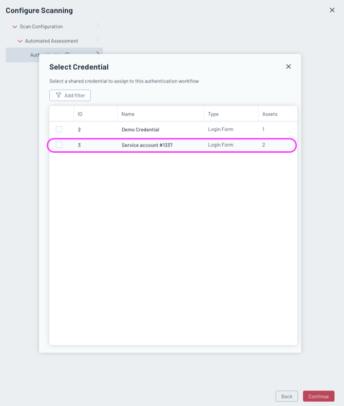The image size is (344, 406).
Task: Check the Demo Credential checkbox
Action: click(x=59, y=129)
